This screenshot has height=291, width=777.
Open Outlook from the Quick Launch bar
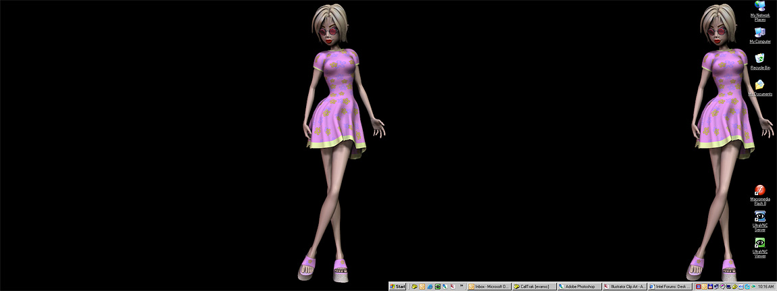(422, 286)
